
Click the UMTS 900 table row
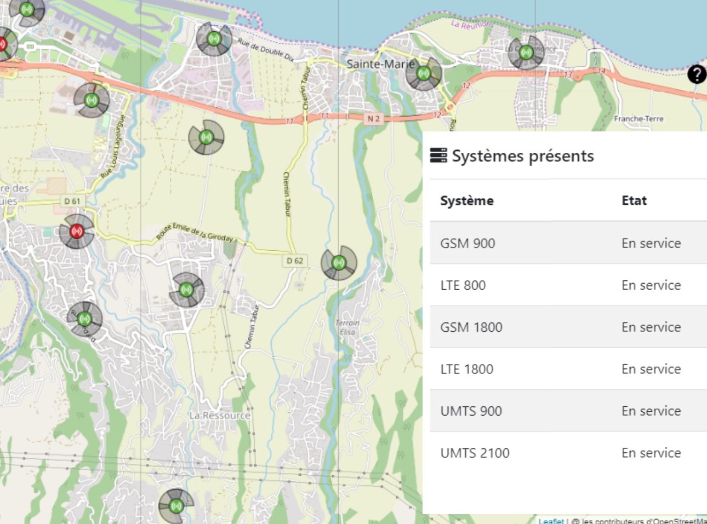(x=568, y=411)
